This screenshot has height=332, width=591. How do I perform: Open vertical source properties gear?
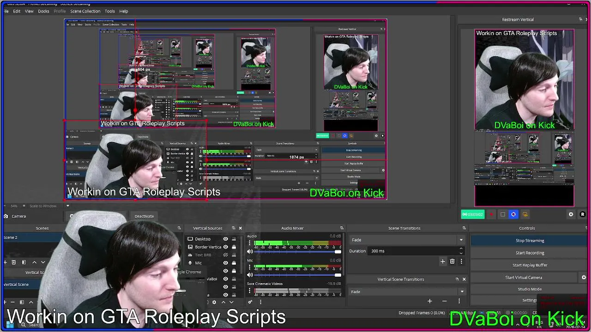pyautogui.click(x=214, y=302)
